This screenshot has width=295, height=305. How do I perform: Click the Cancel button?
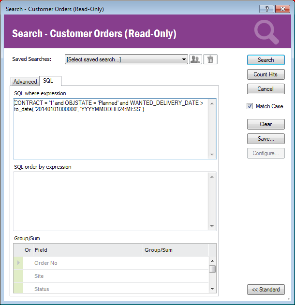(265, 89)
